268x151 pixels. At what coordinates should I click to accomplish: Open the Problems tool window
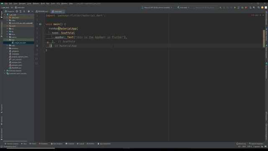point(43,144)
